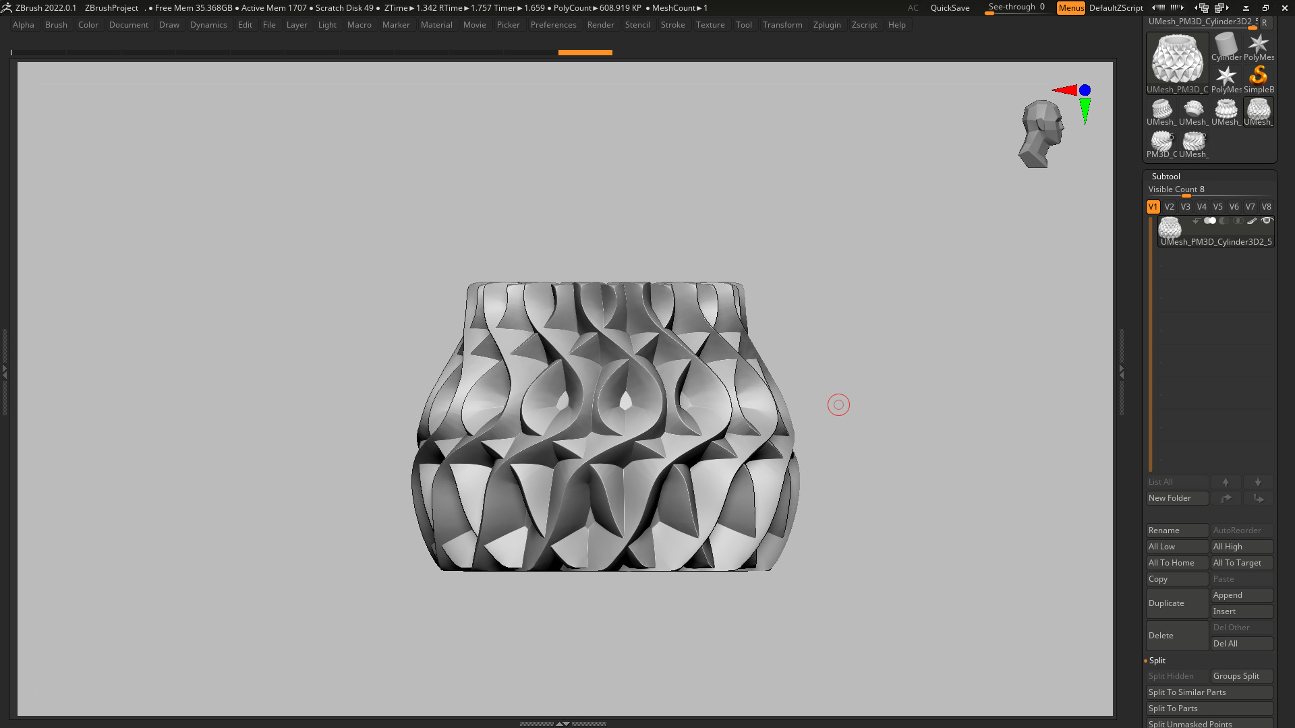The height and width of the screenshot is (728, 1295).
Task: Toggle subtool union boolean mode icon
Action: 1210,220
